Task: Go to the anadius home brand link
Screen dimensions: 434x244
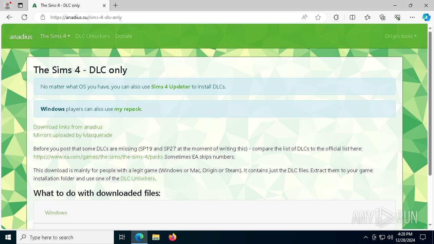Action: click(21, 37)
